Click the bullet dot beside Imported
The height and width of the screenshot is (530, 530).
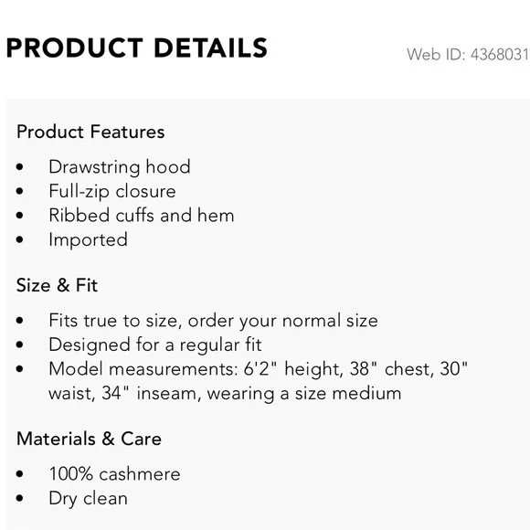pos(19,239)
